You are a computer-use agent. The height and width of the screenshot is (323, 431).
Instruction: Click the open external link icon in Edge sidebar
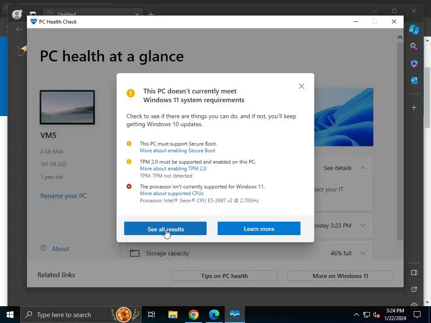click(x=414, y=289)
